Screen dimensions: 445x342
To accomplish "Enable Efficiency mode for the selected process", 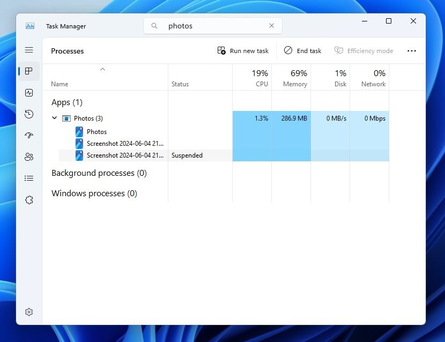I will (364, 50).
